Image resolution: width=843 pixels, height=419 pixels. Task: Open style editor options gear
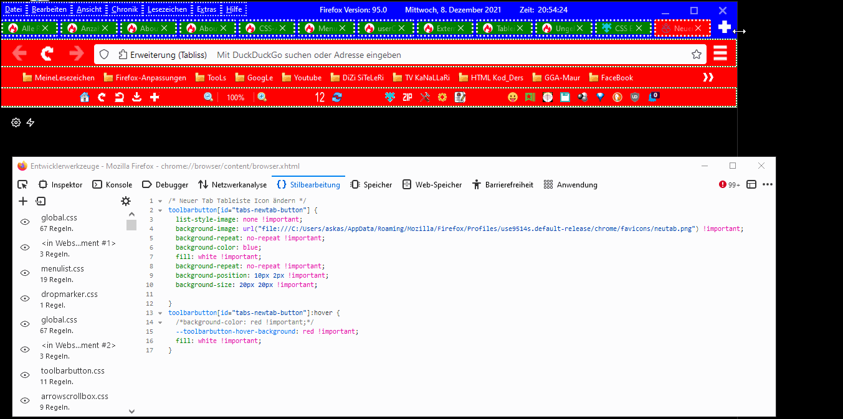pyautogui.click(x=126, y=201)
